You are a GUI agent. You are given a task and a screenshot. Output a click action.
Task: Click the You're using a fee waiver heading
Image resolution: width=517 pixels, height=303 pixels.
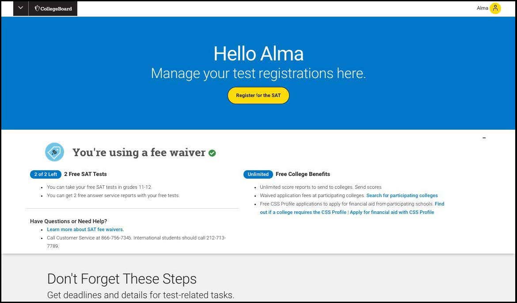[139, 152]
